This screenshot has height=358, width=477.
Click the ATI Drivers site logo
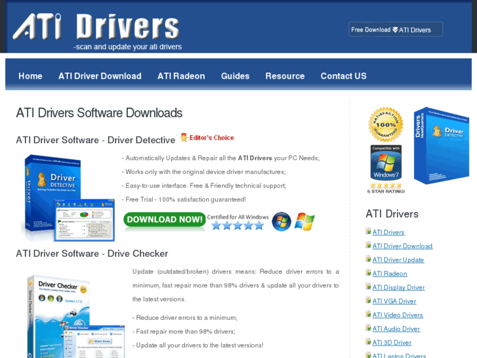pos(96,27)
